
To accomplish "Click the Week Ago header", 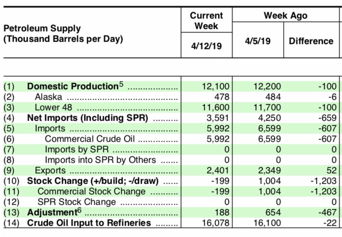I will tap(285, 16).
